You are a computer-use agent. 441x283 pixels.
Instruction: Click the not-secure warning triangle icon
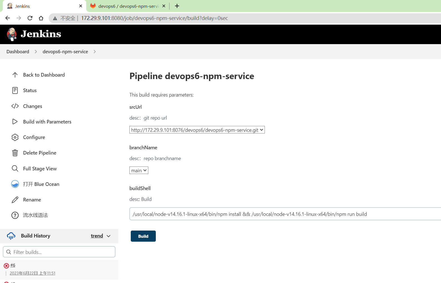click(x=55, y=18)
